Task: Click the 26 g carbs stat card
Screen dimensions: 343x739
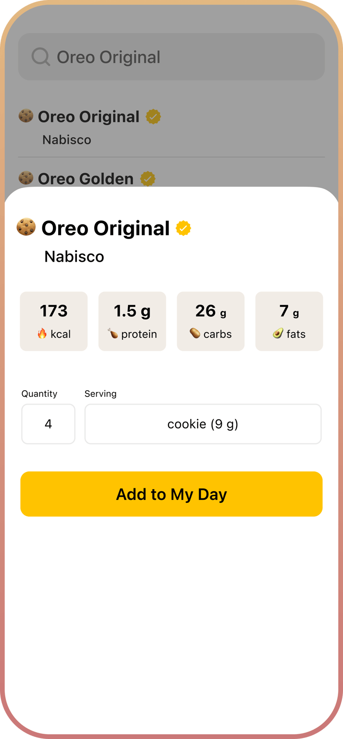Action: coord(211,321)
